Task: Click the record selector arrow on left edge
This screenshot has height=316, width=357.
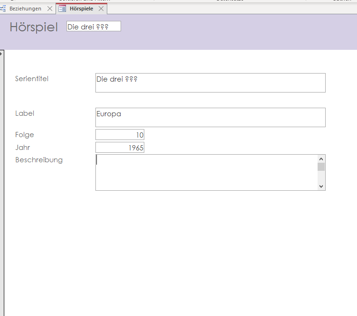Action: 1,54
